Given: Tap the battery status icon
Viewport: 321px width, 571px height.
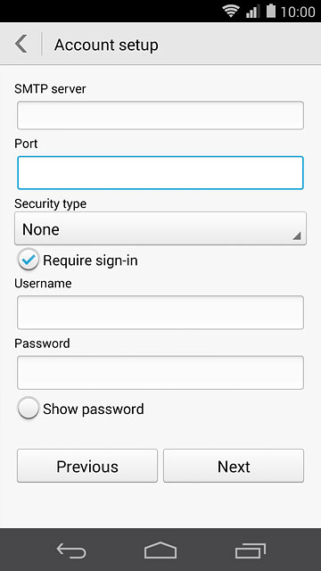Looking at the screenshot, I should [271, 11].
